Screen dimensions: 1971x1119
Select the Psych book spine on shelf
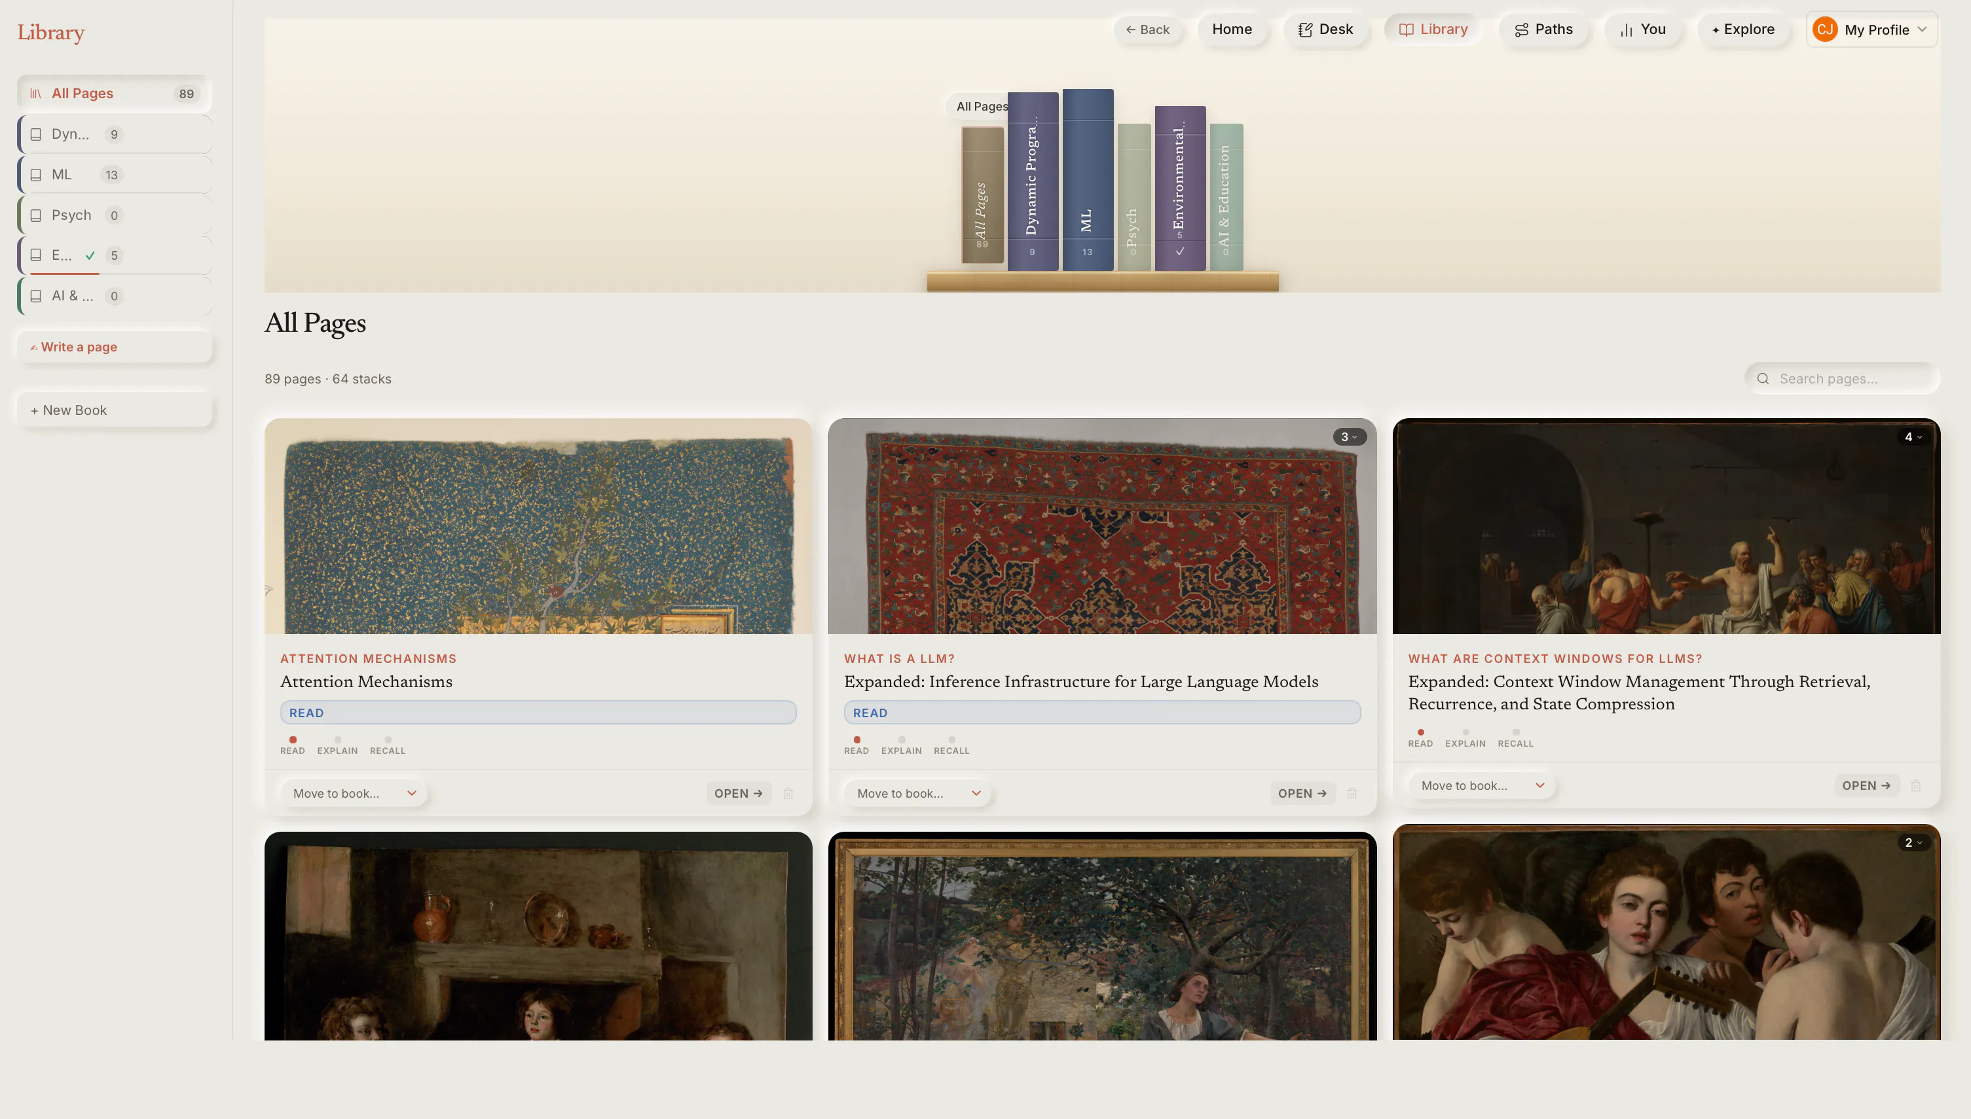click(x=1133, y=197)
